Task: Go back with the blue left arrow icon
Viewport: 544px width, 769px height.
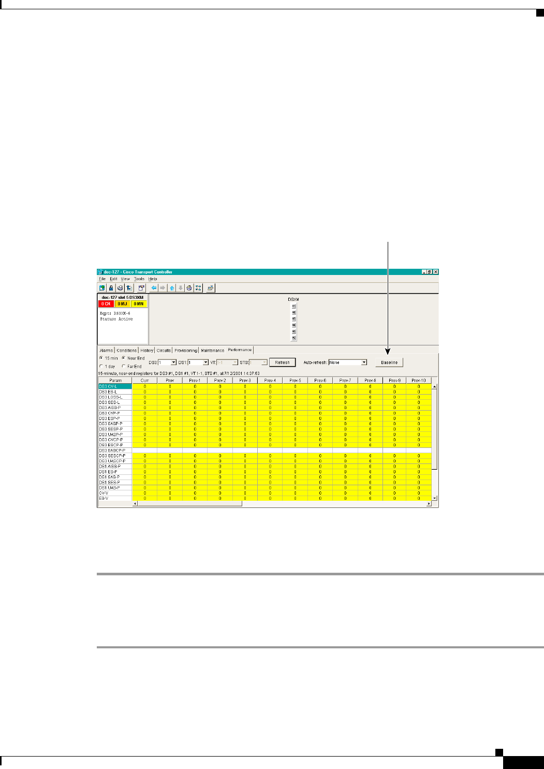Action: click(x=154, y=288)
